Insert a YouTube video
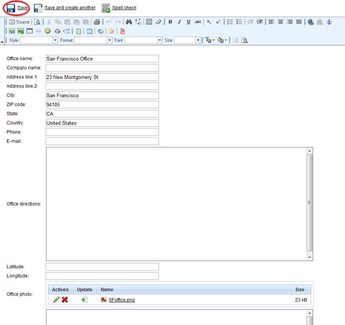 click(x=122, y=31)
